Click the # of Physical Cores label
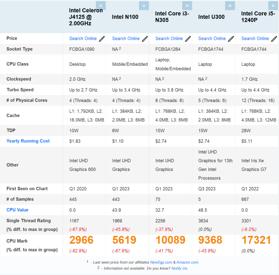279x275 pixels. [x=27, y=100]
